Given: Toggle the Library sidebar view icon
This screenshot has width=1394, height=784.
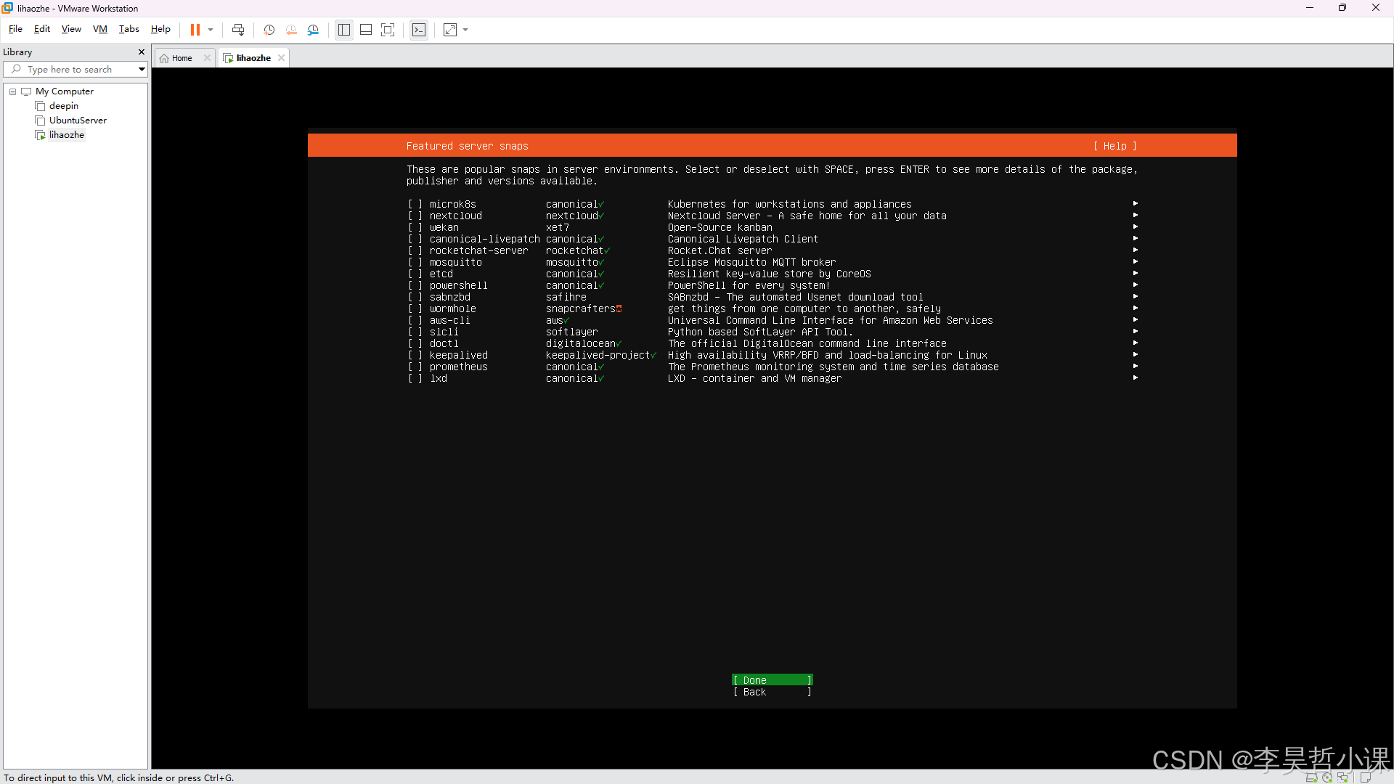Looking at the screenshot, I should [344, 30].
